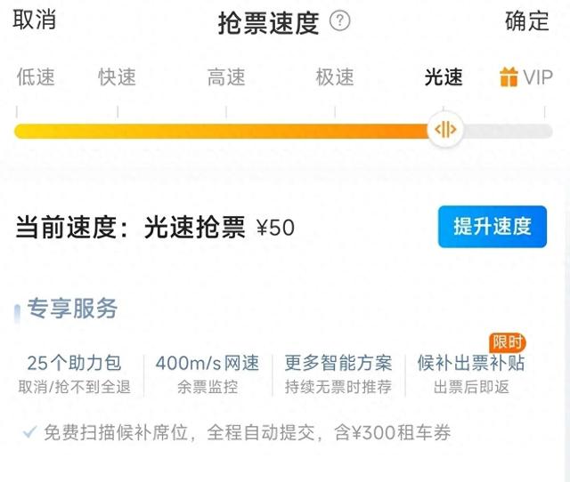Click the orange slider handle icon
The height and width of the screenshot is (482, 570).
(x=444, y=131)
